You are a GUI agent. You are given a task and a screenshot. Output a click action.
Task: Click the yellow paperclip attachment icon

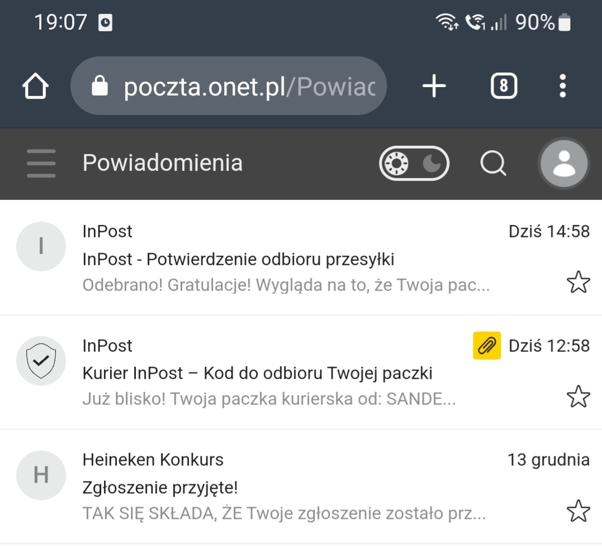pos(486,346)
